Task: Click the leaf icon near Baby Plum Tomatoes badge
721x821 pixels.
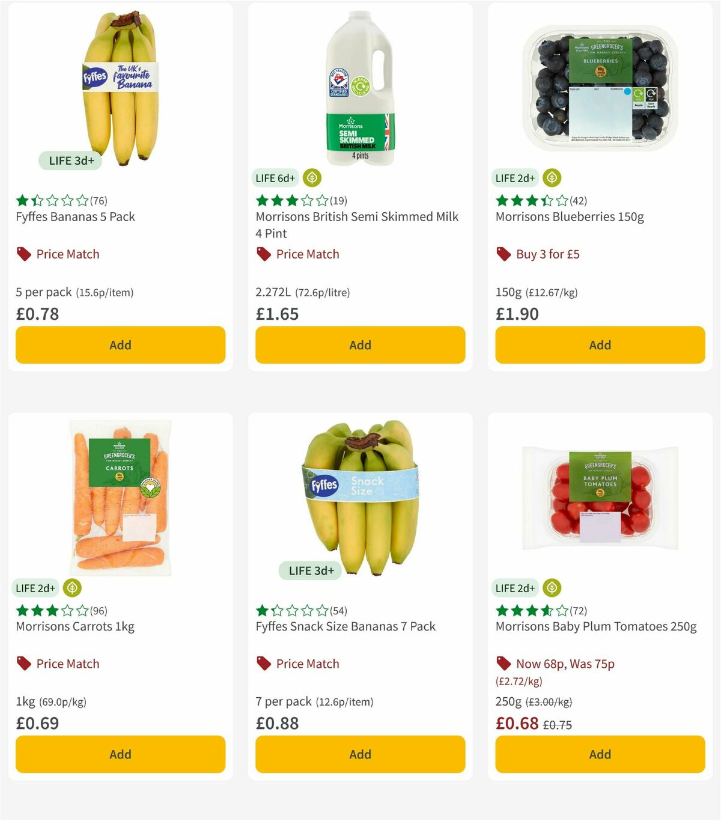Action: tap(552, 588)
